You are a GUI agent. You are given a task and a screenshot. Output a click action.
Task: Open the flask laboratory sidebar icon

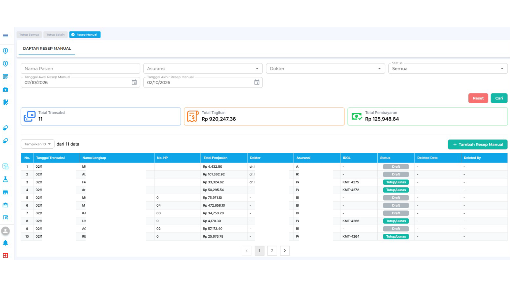[5, 179]
